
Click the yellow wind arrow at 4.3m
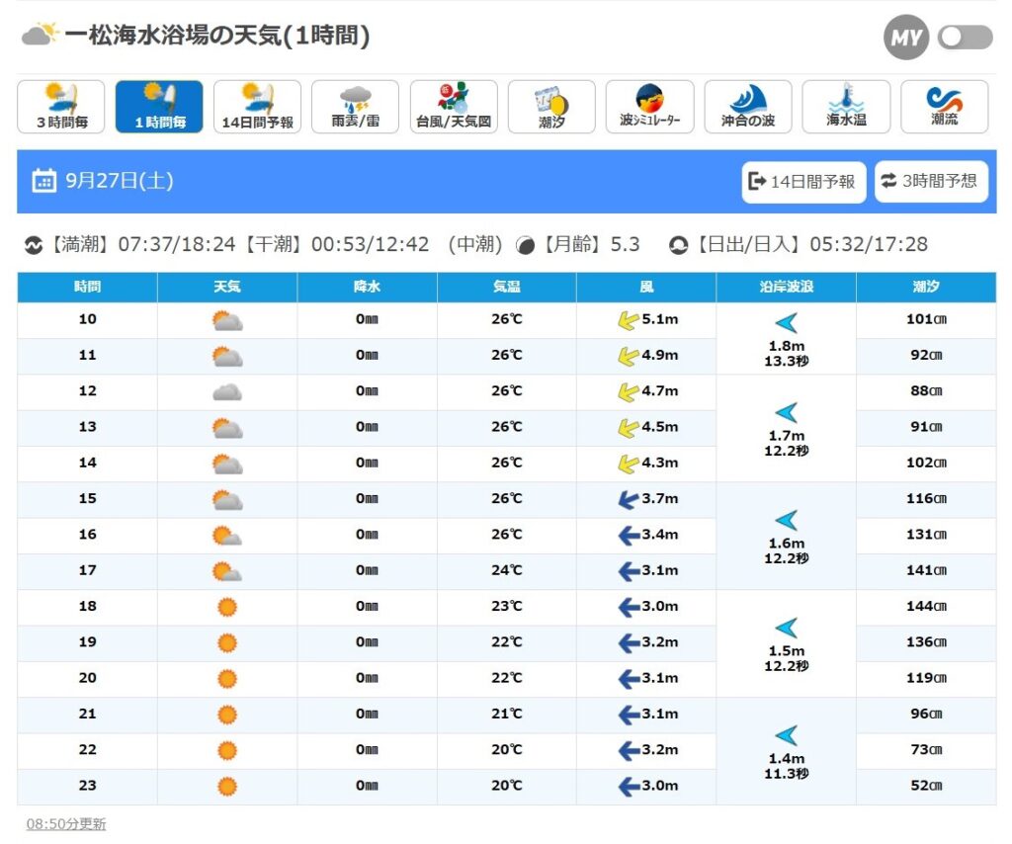coord(628,464)
